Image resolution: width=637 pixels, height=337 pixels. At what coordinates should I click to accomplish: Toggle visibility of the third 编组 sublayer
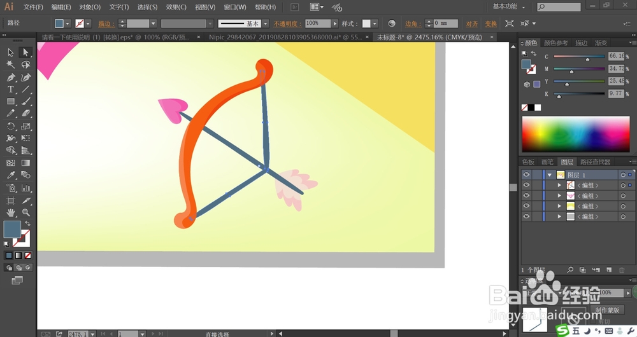coord(526,206)
